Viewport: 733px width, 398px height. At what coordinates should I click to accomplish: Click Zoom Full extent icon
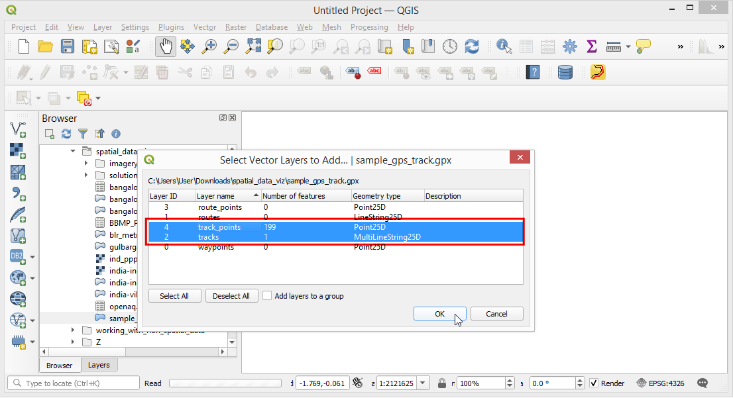click(x=253, y=47)
